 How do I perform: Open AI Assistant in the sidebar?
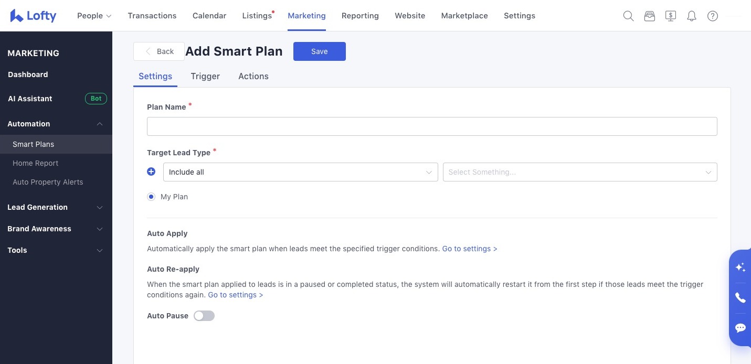[x=30, y=99]
